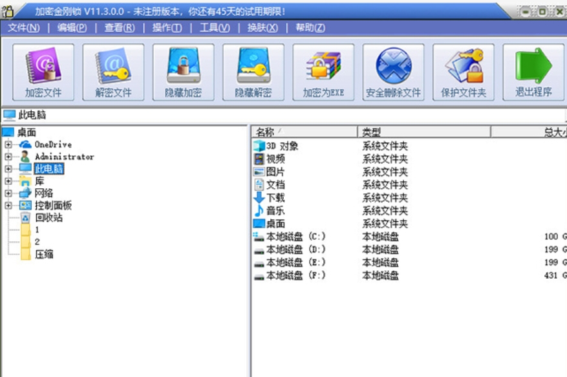Click 系统文件夹 type in 3D 对象 row
567x377 pixels.
385,145
